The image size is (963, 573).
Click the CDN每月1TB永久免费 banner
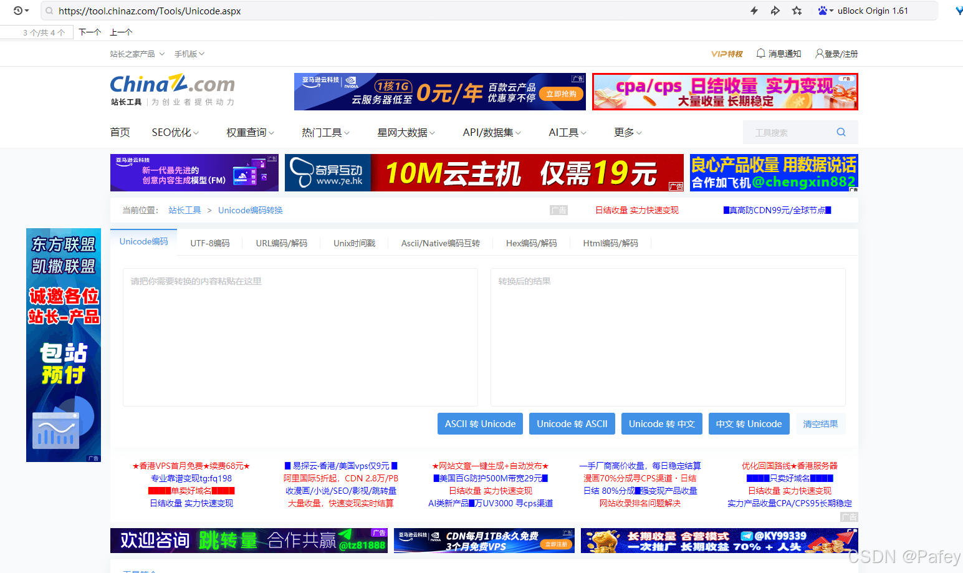484,541
